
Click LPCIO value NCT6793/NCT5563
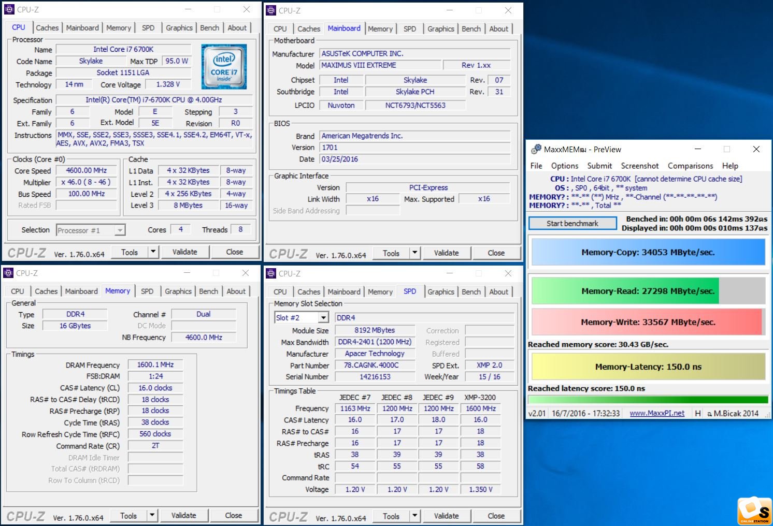(416, 105)
